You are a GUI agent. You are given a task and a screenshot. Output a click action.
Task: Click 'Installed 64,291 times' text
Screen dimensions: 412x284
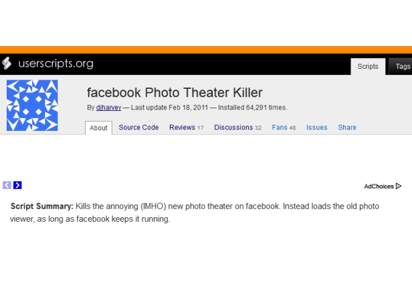[252, 108]
